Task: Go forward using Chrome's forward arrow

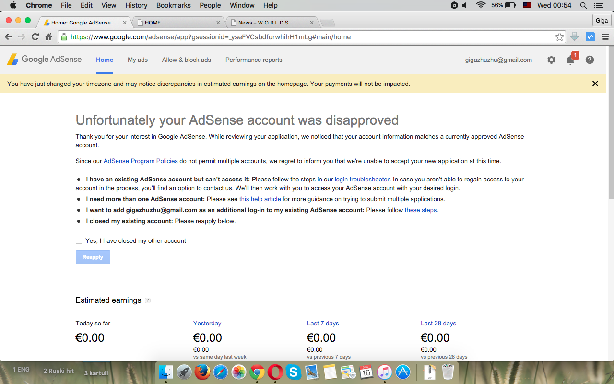Action: [x=22, y=37]
